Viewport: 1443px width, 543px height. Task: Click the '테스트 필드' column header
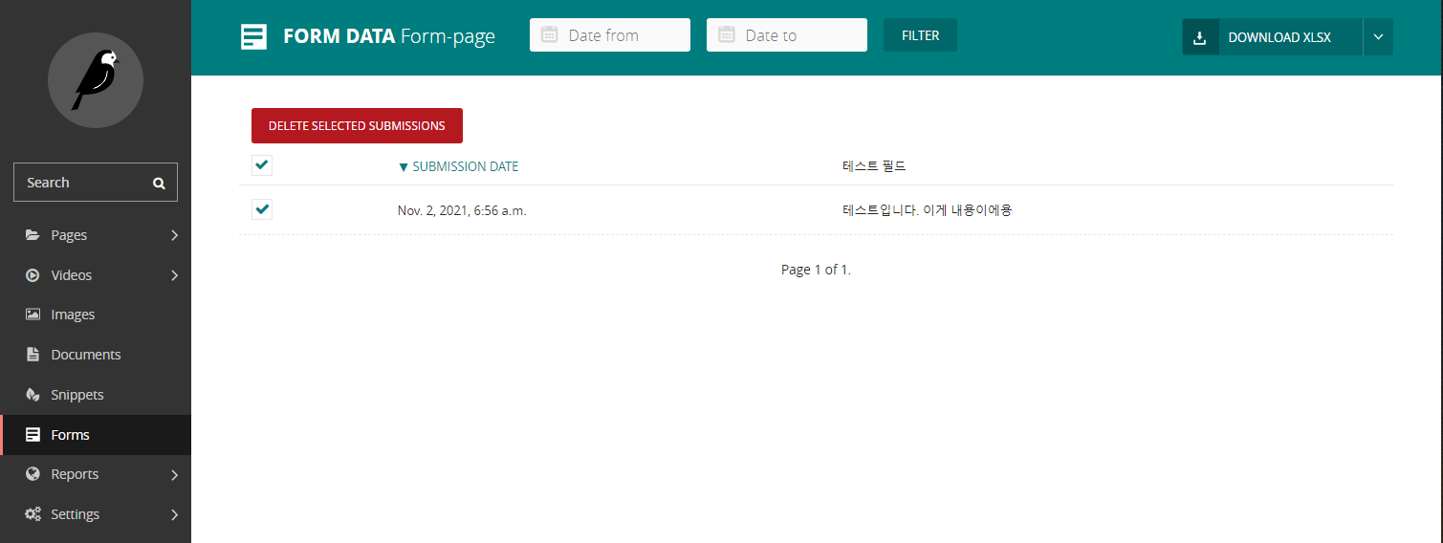pos(874,166)
